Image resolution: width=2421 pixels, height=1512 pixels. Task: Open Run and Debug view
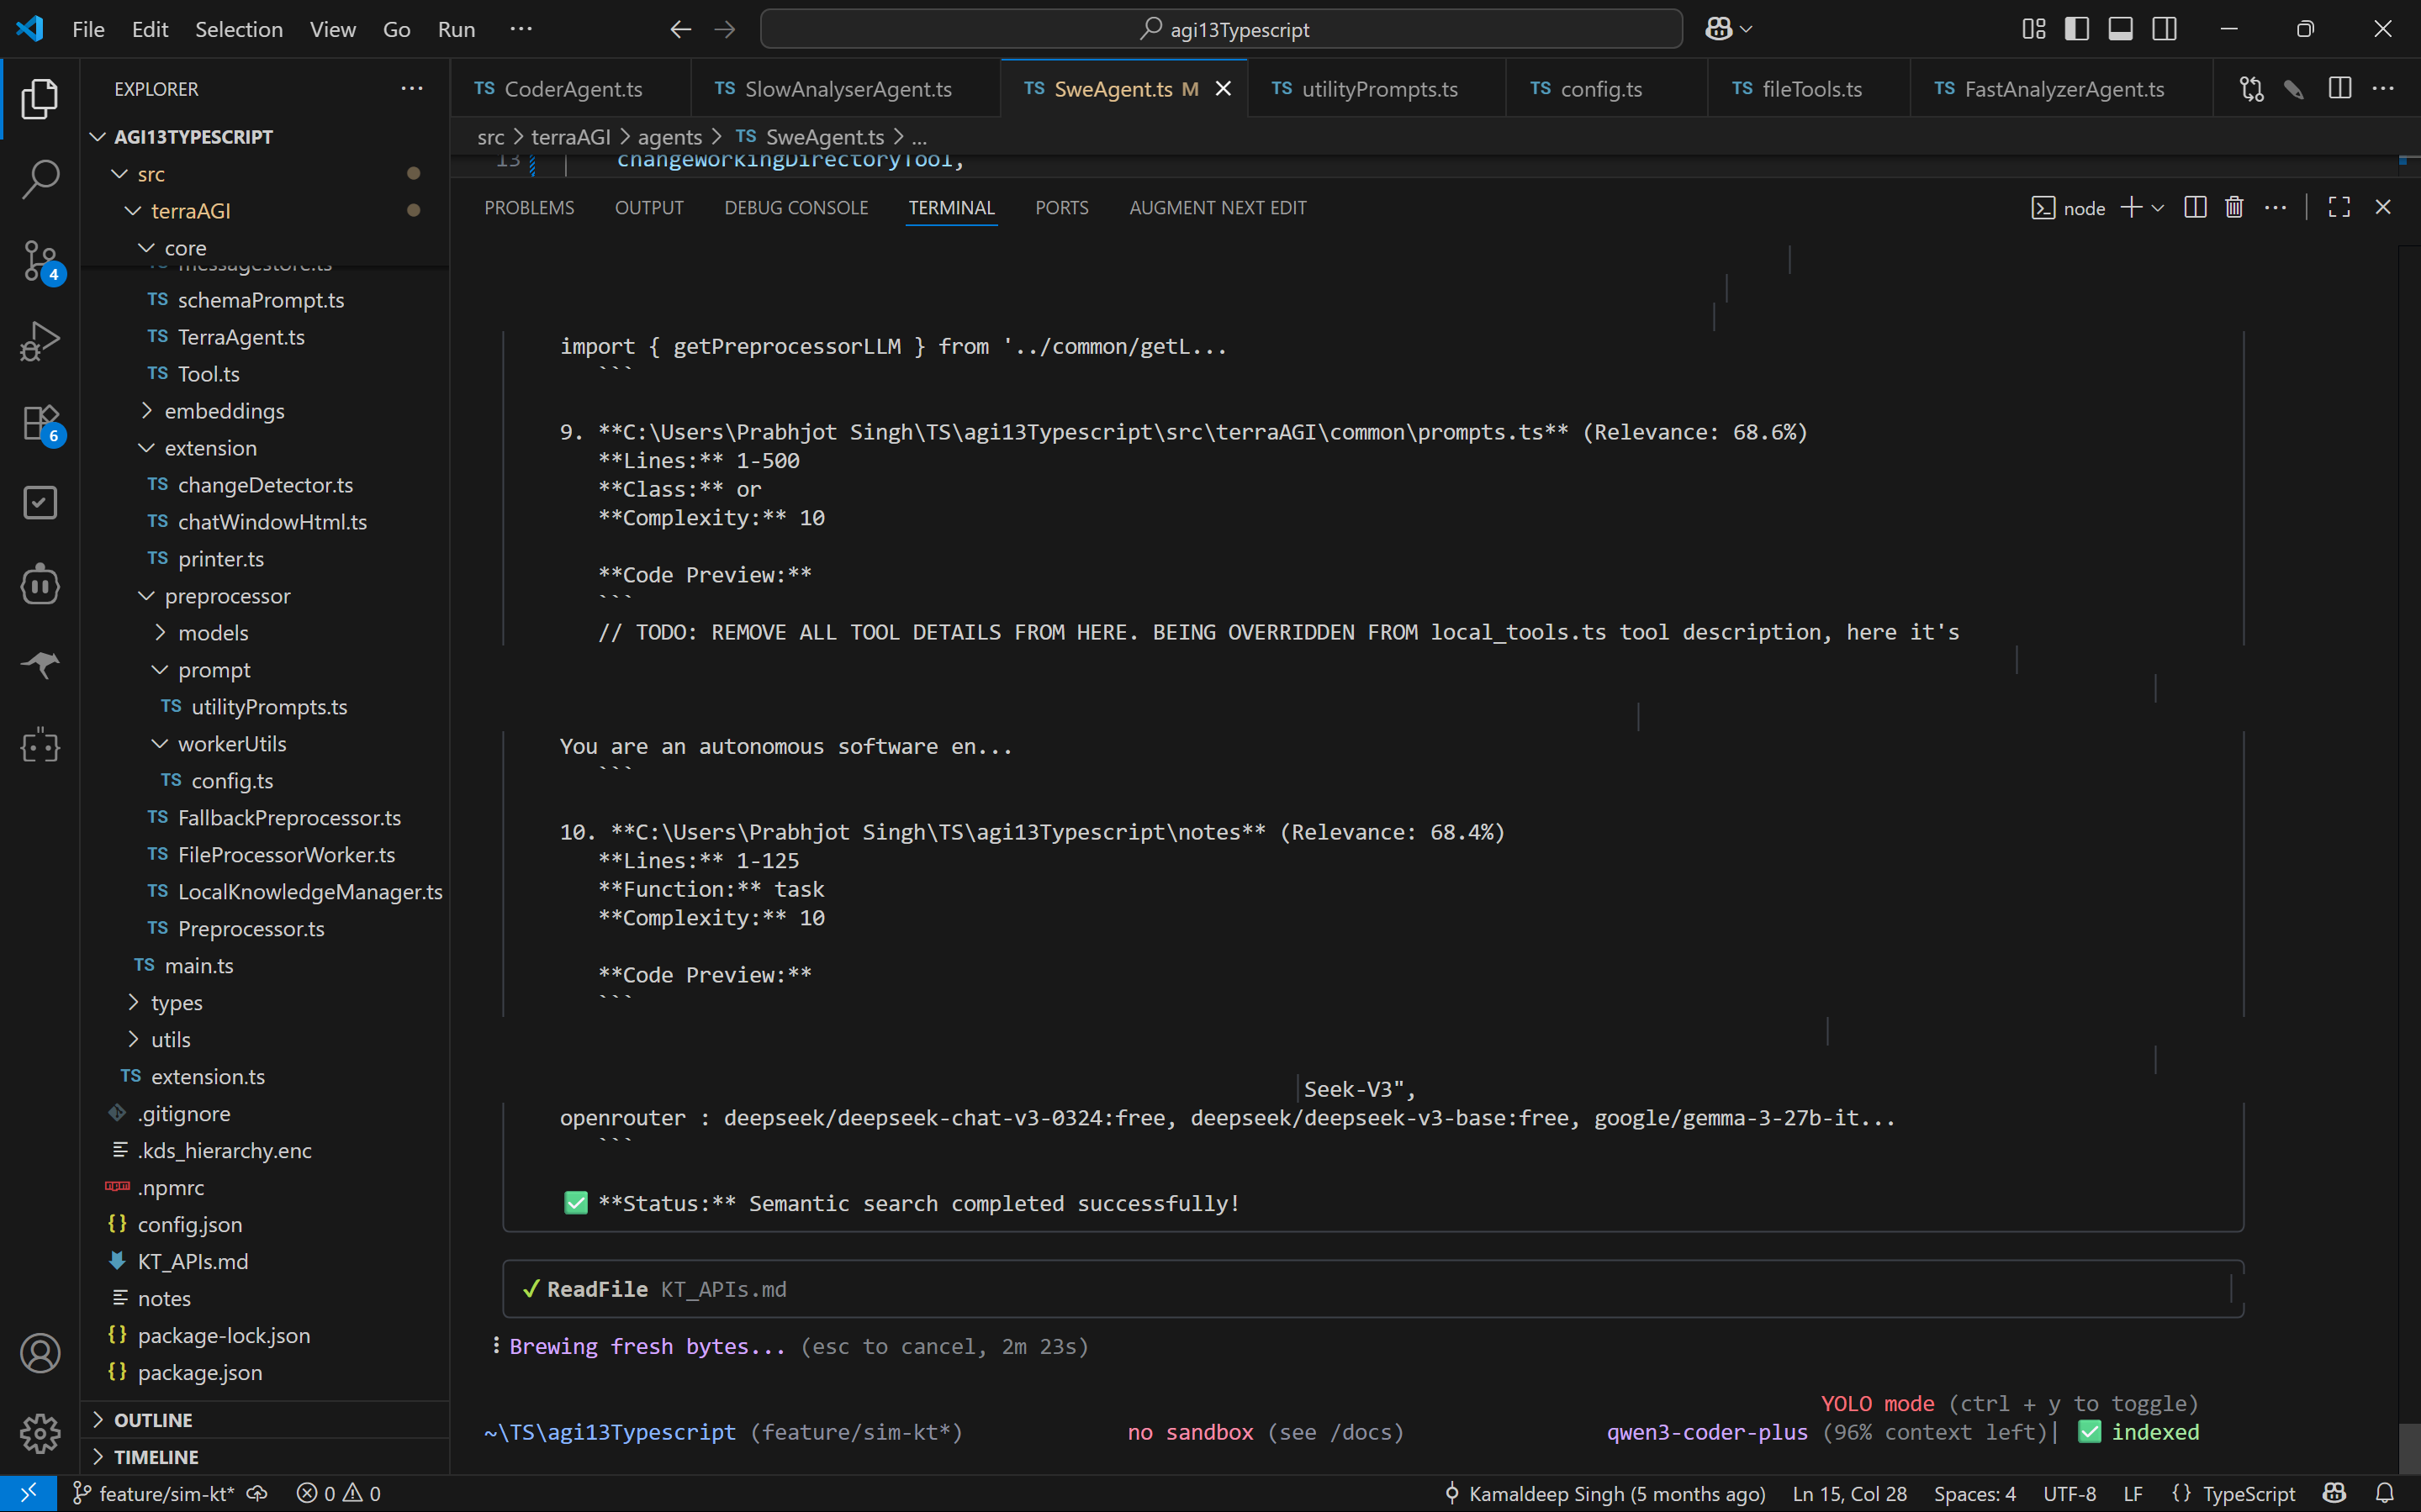pyautogui.click(x=40, y=341)
